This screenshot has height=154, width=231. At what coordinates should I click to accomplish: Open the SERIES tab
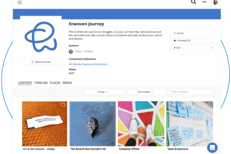tap(67, 83)
